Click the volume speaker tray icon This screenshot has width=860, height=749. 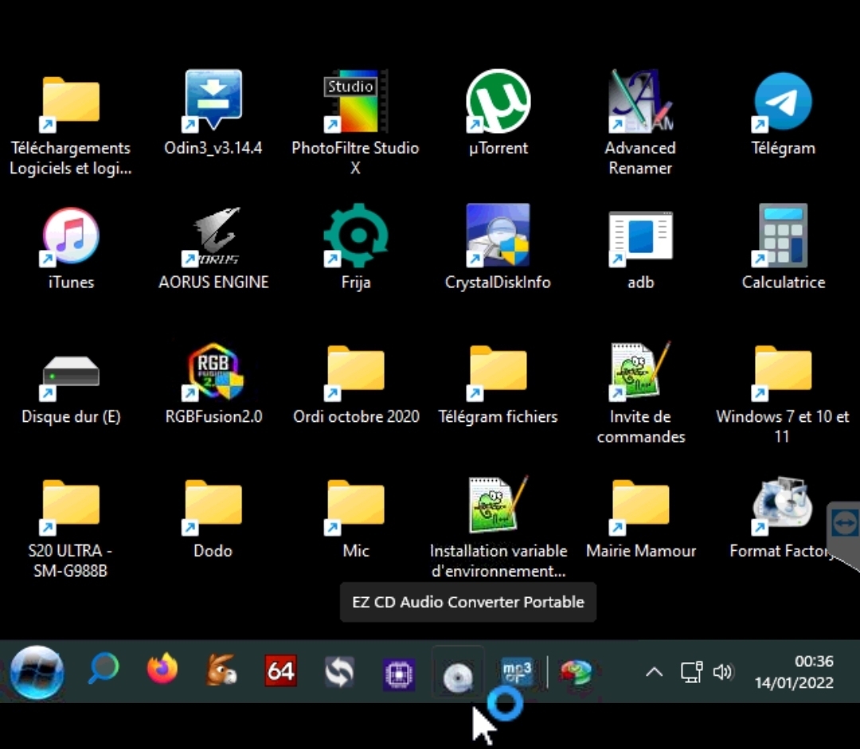pos(722,673)
